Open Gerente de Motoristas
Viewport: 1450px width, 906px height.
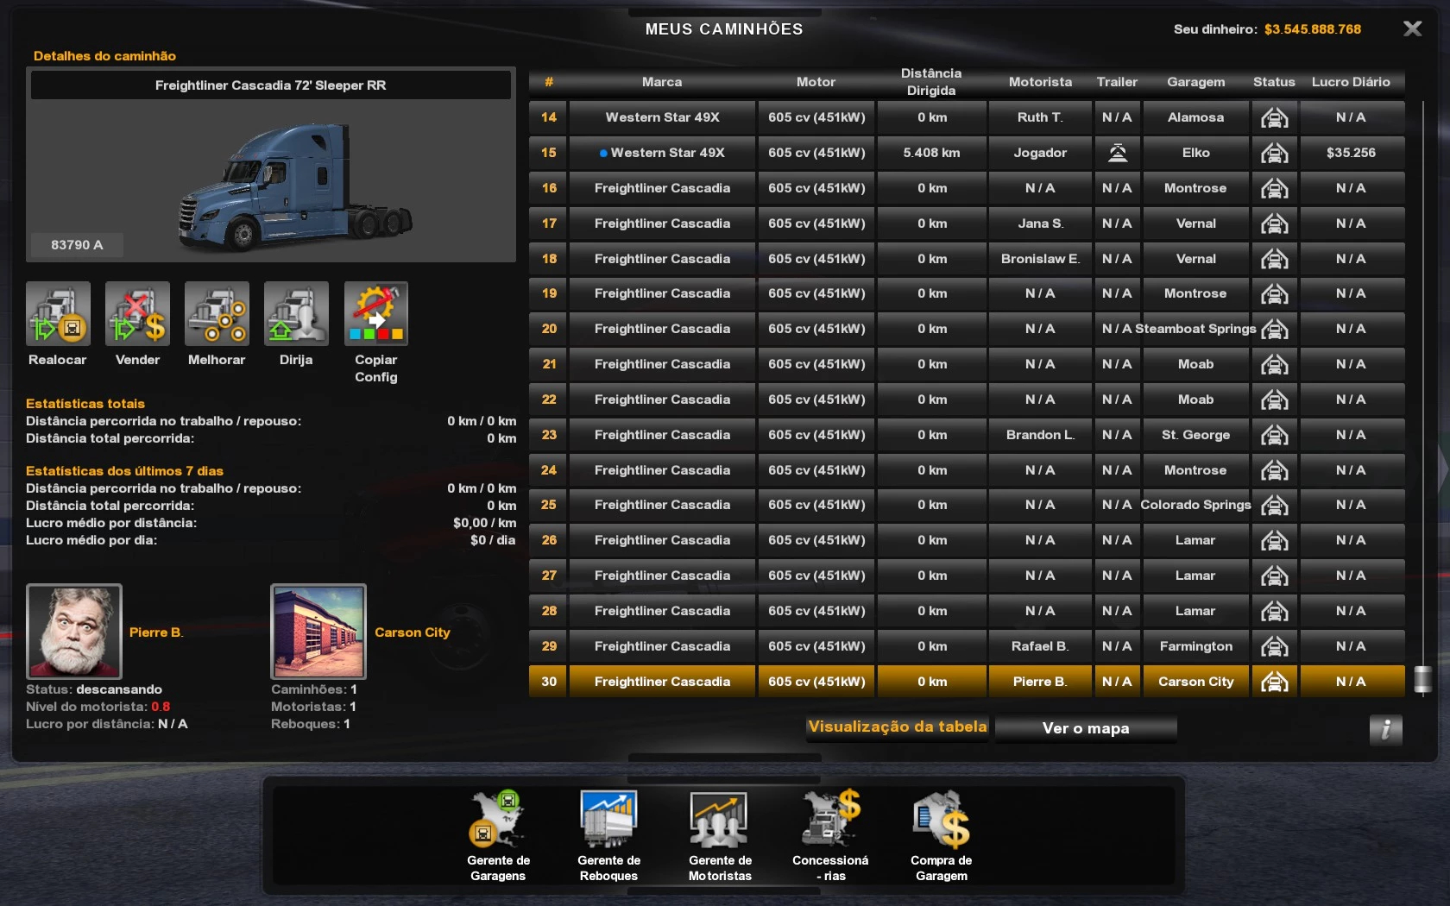719,821
